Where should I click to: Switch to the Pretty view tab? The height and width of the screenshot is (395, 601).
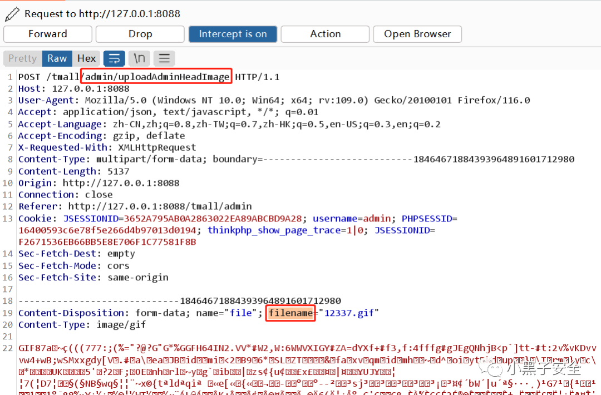(23, 58)
